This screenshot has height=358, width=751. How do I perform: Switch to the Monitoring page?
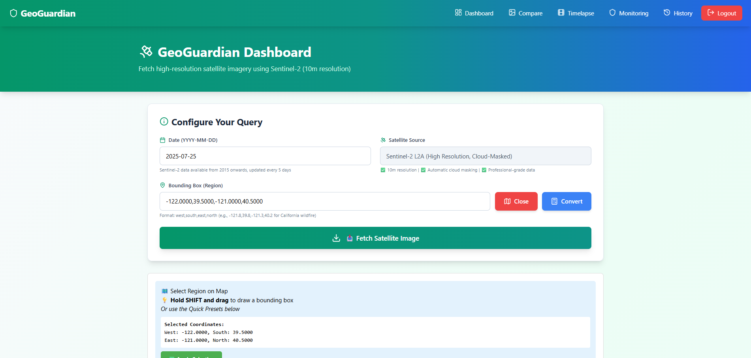[x=629, y=13]
